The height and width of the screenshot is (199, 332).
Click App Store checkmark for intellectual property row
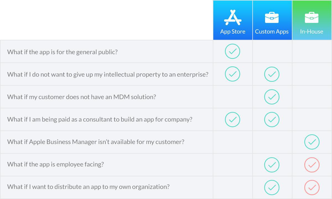[232, 74]
